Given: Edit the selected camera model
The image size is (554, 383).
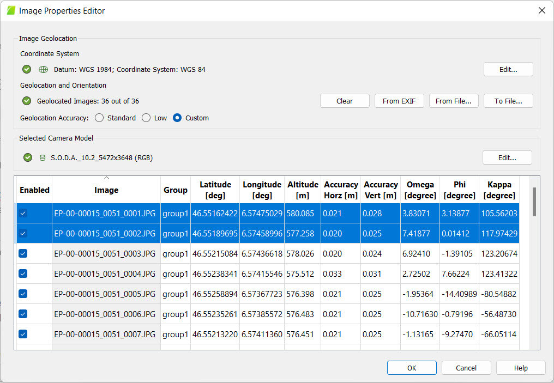Looking at the screenshot, I should pyautogui.click(x=507, y=157).
